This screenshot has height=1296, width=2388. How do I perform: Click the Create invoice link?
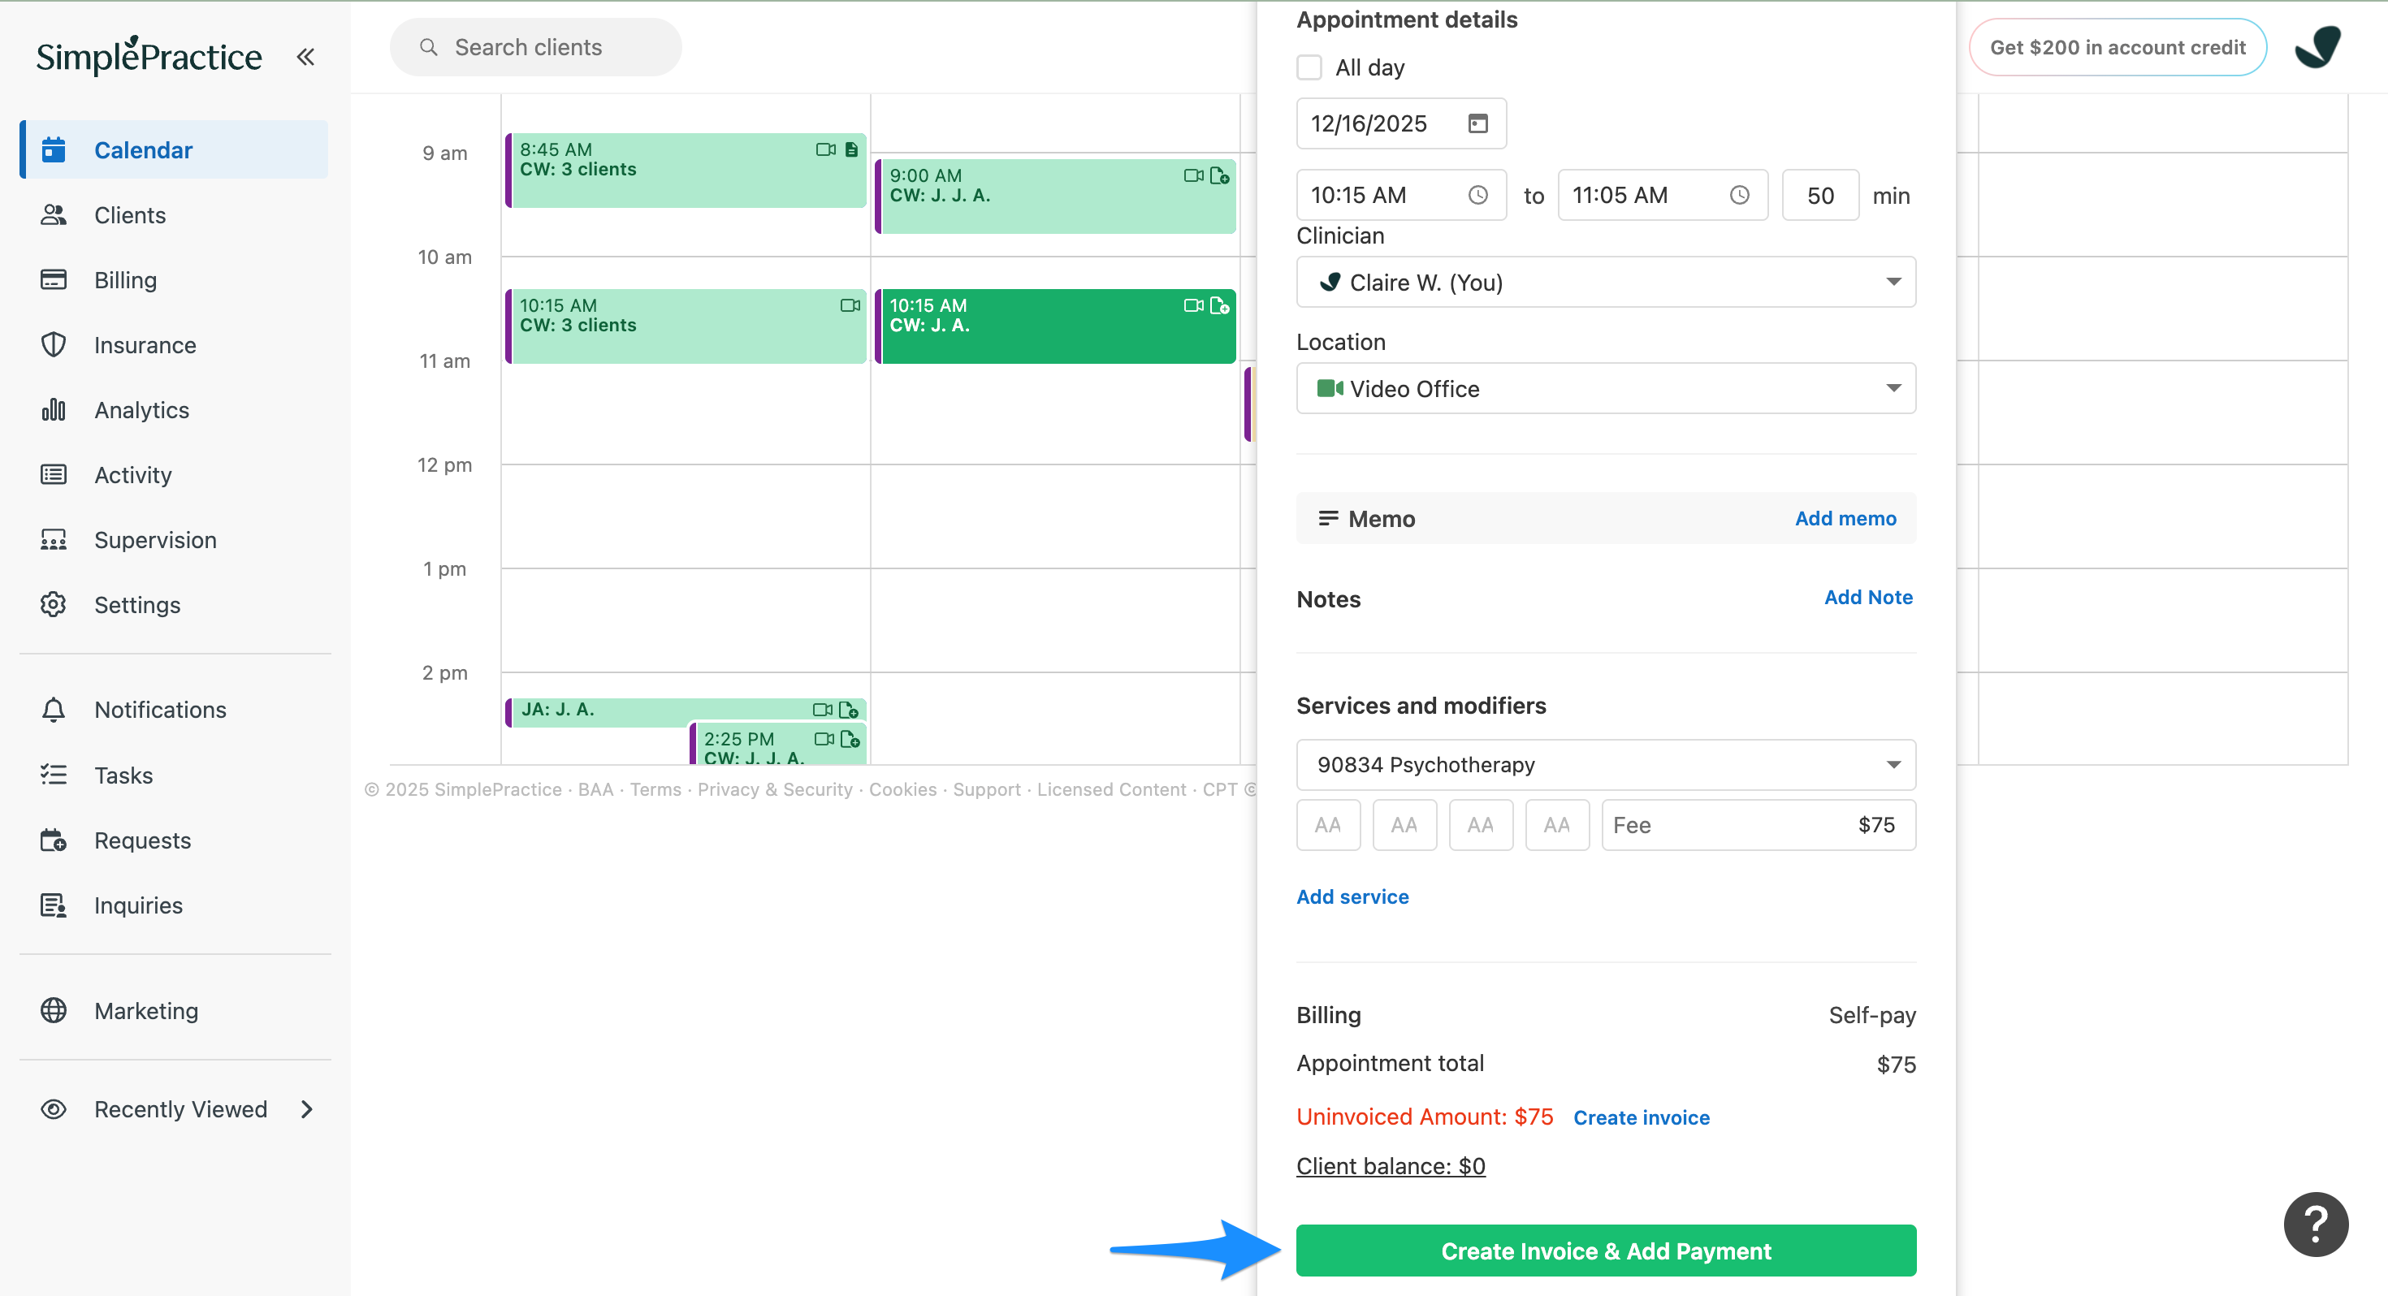(x=1641, y=1117)
